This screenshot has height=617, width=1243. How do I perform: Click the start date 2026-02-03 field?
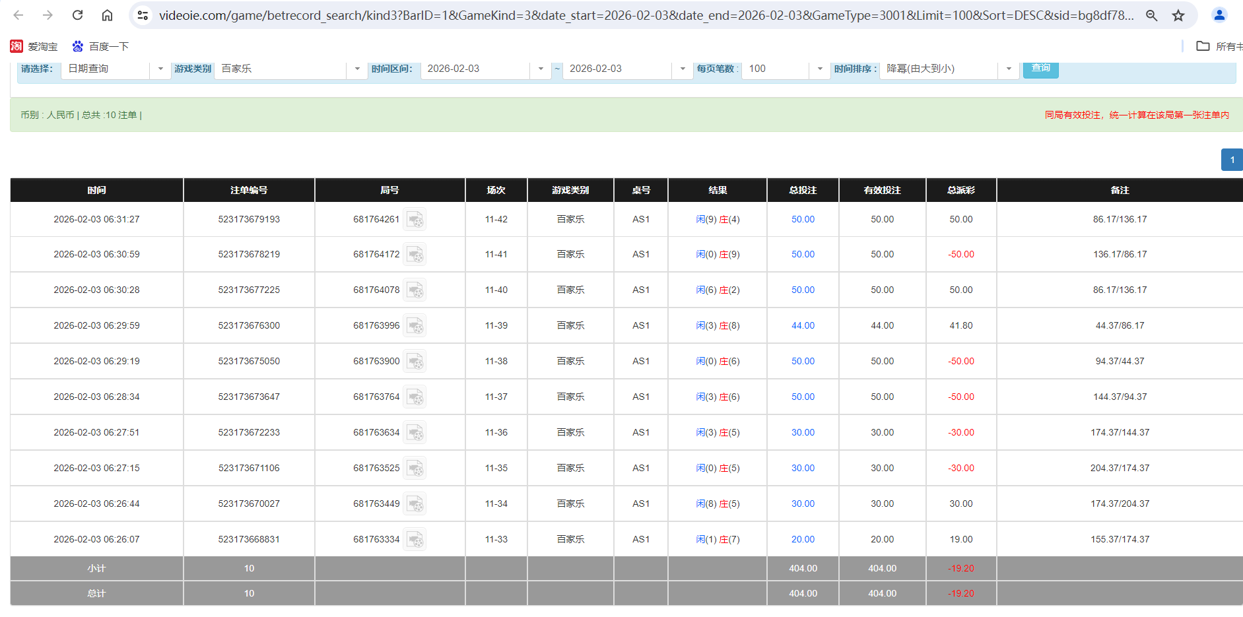475,69
